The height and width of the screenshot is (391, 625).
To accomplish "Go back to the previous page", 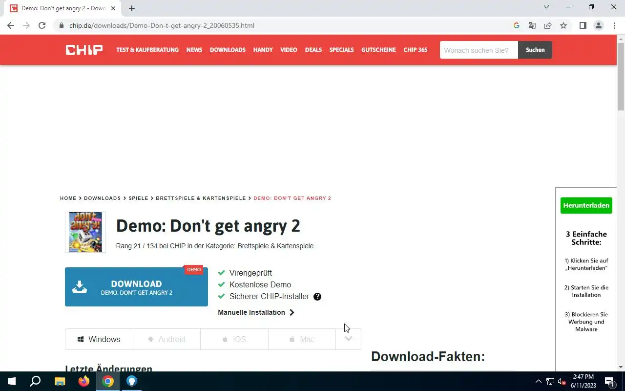I will click(11, 25).
